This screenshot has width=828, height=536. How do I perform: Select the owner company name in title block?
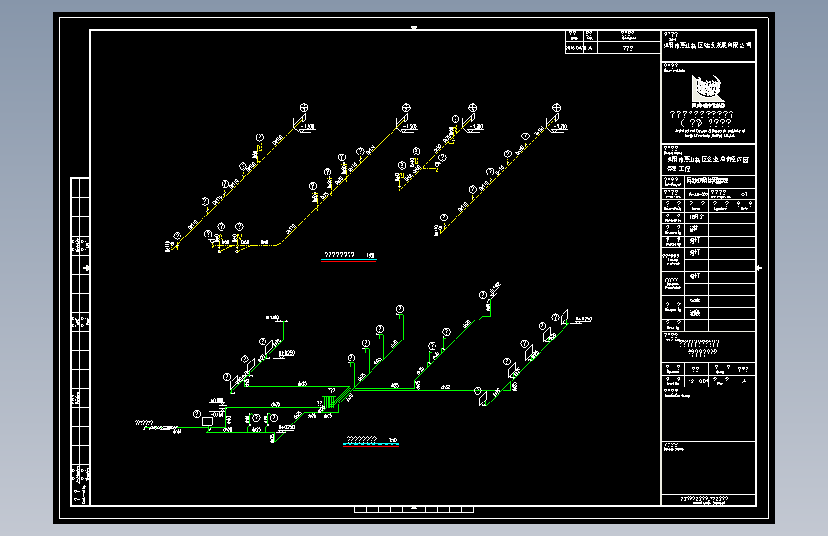(x=707, y=46)
